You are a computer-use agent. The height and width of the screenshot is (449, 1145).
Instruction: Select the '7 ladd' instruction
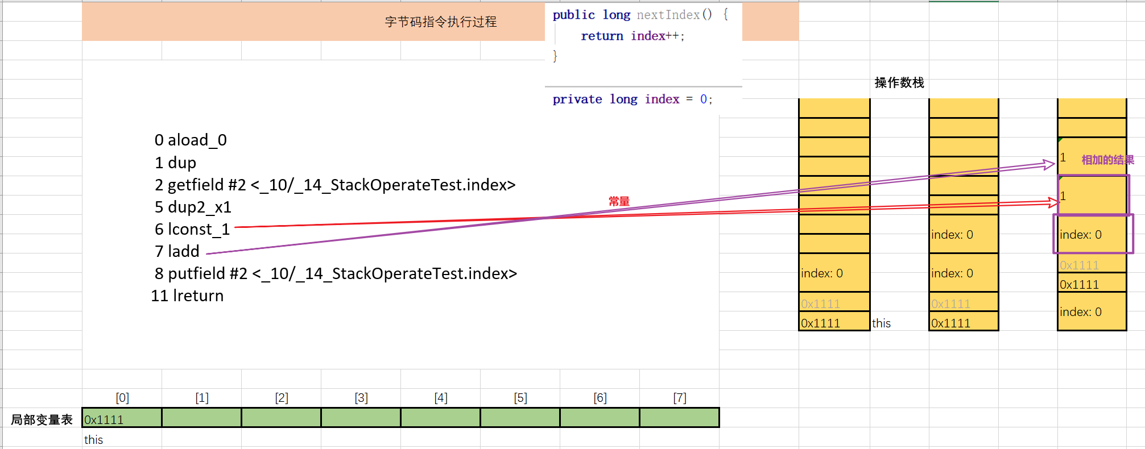(x=177, y=251)
